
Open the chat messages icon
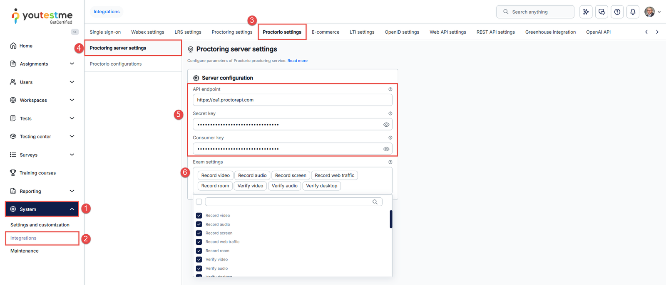[x=601, y=12]
